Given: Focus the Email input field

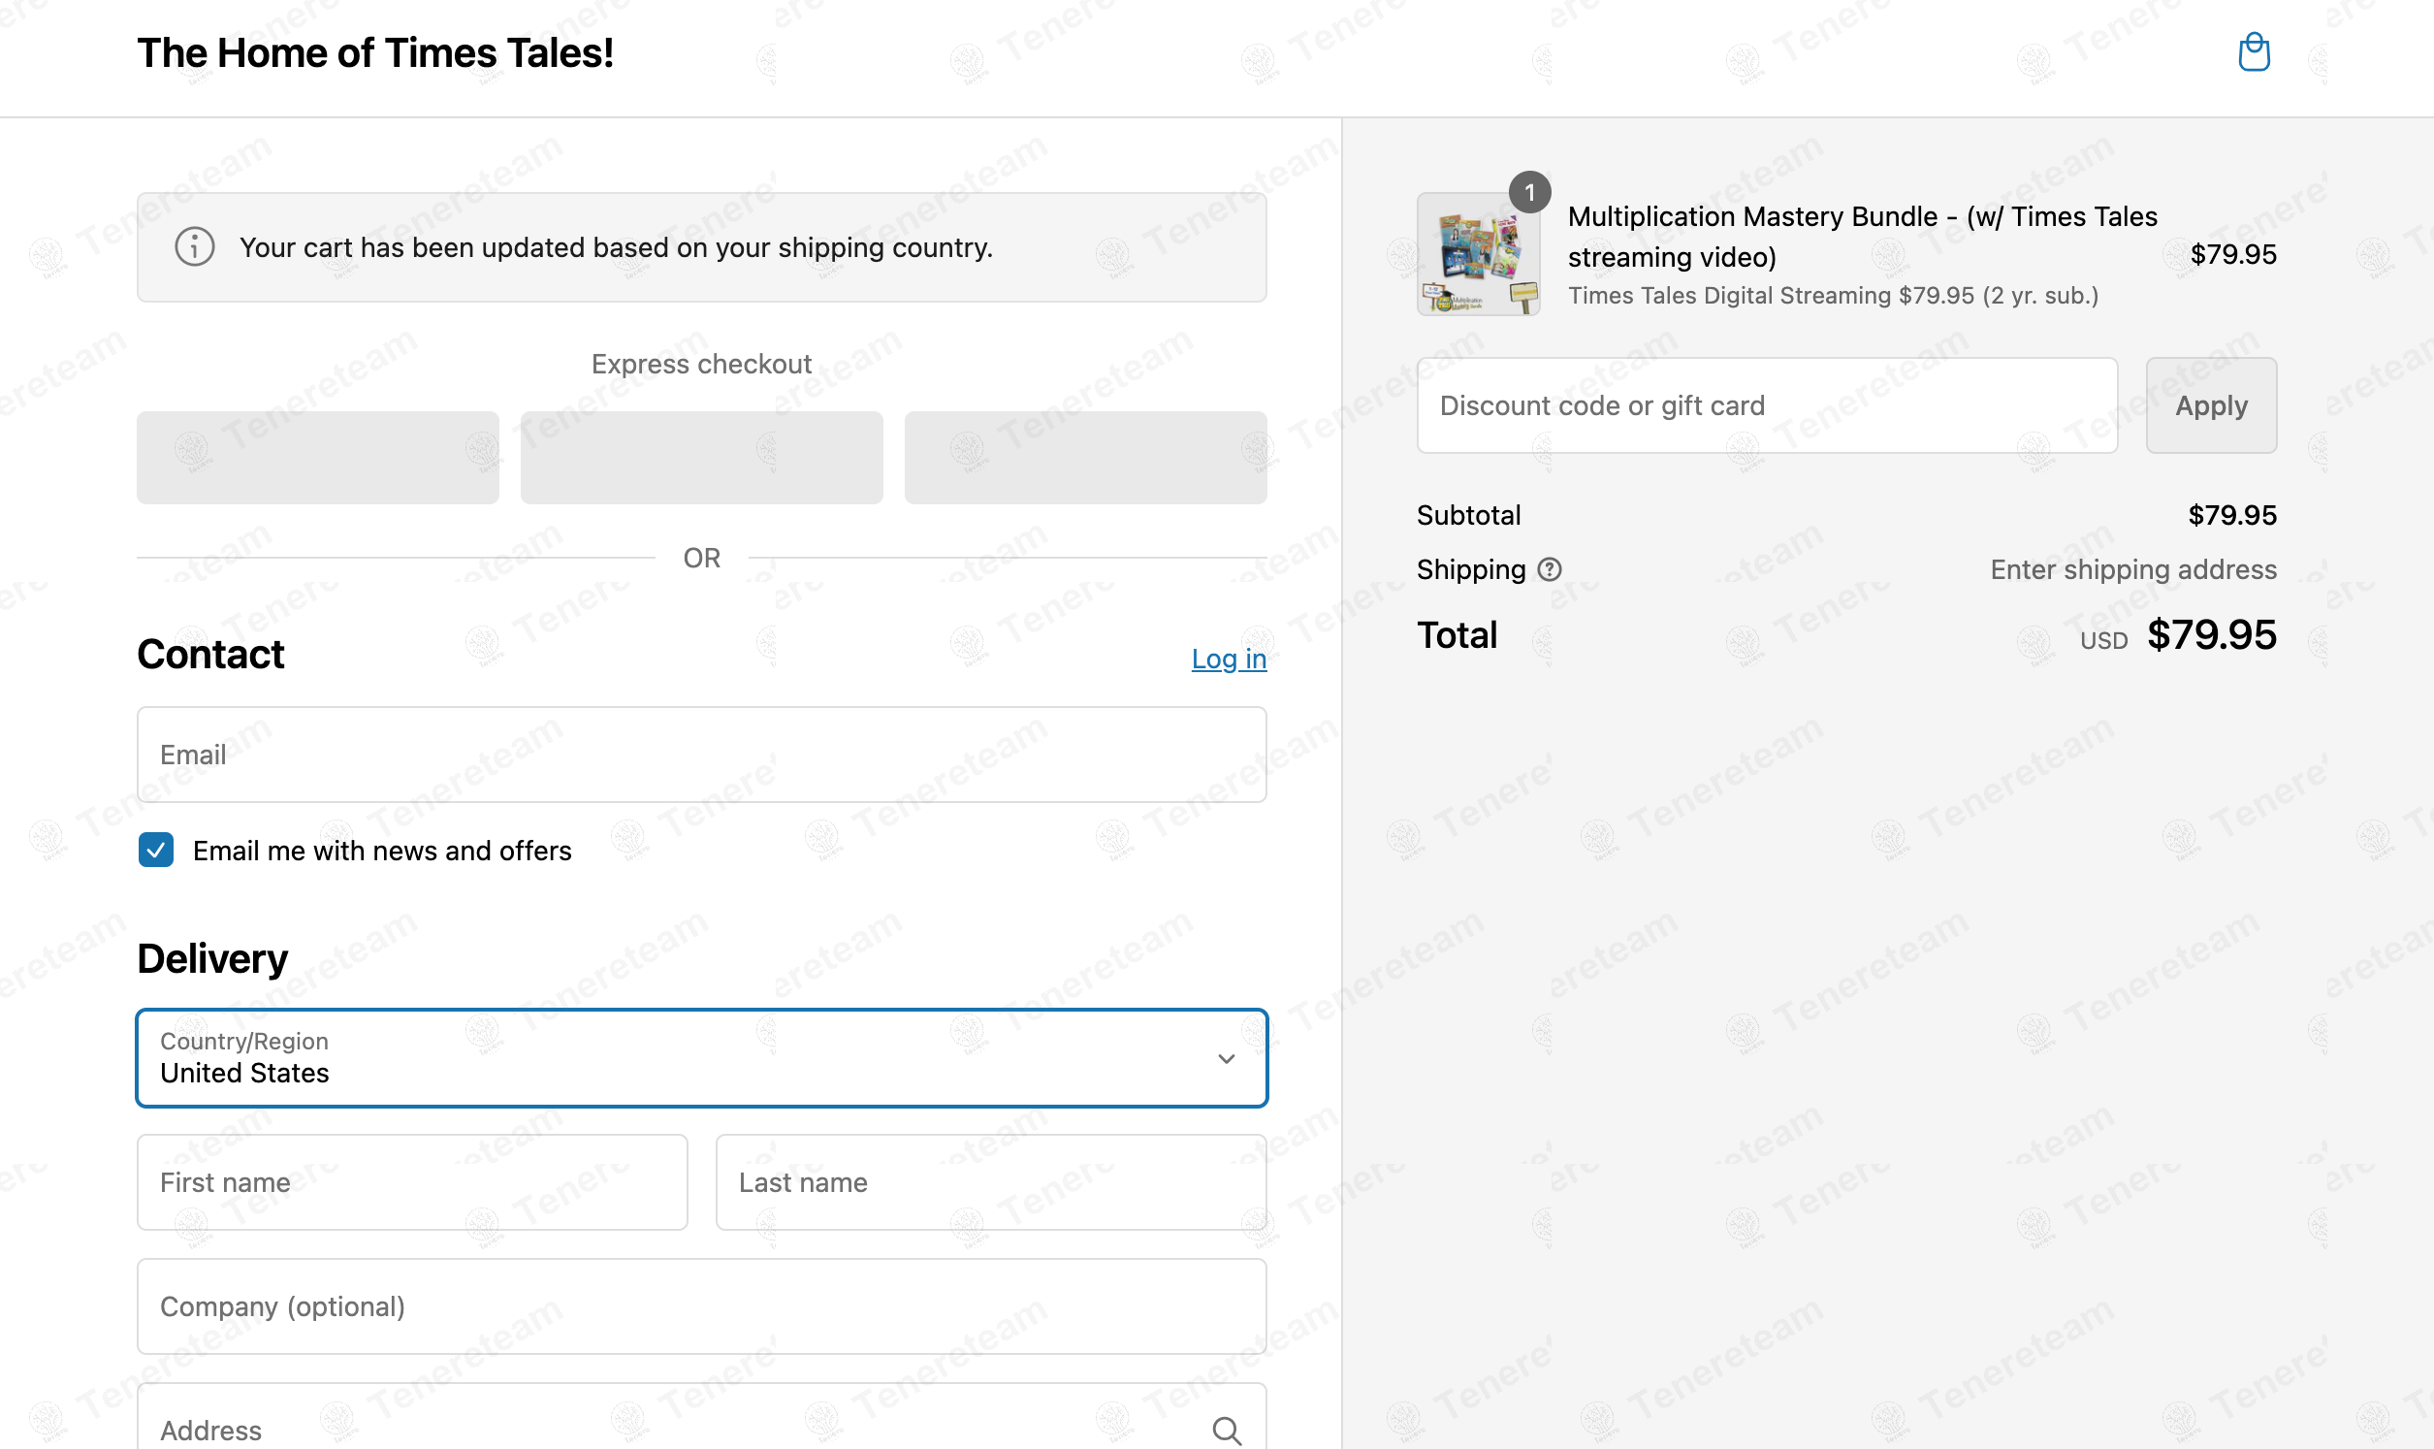Looking at the screenshot, I should 701,755.
